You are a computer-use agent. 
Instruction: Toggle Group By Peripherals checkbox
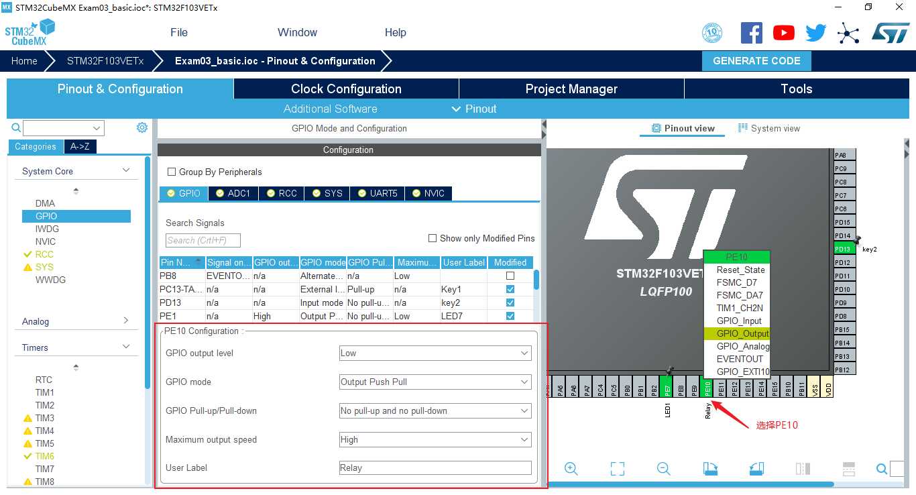pyautogui.click(x=172, y=172)
